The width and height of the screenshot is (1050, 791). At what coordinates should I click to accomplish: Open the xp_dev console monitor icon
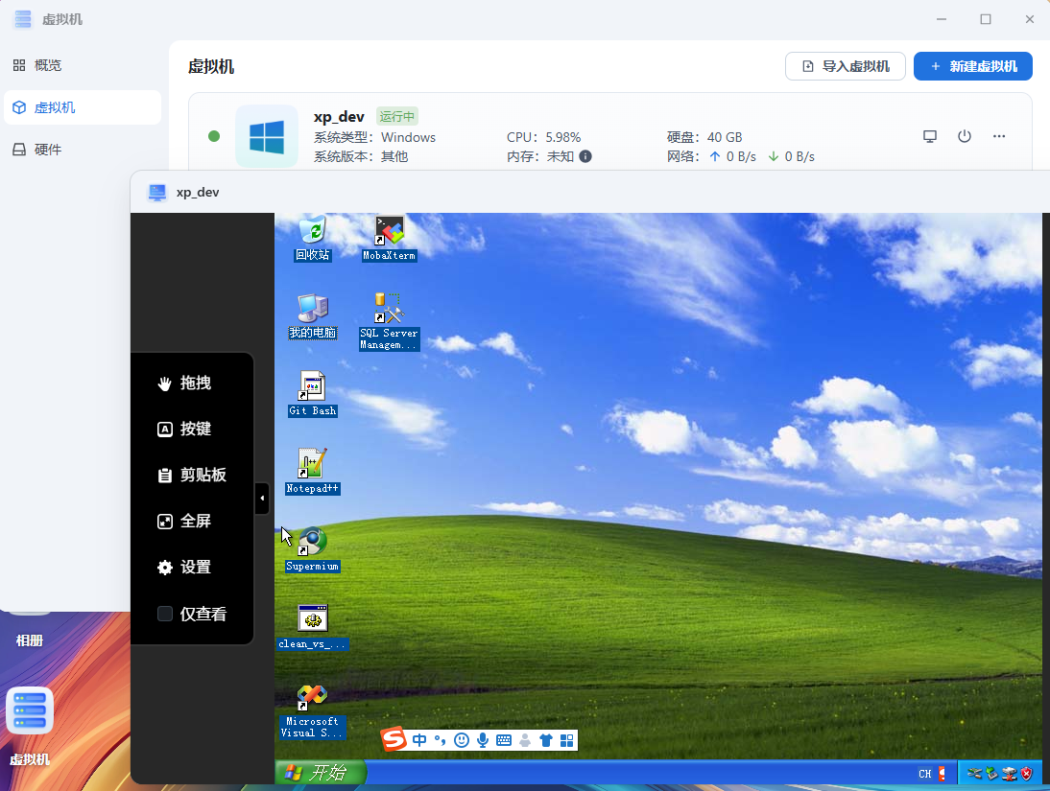coord(930,136)
